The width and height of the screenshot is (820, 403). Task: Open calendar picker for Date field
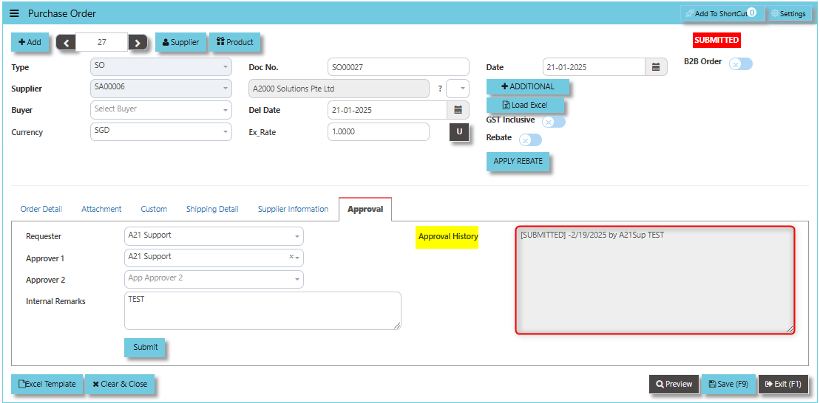pos(657,67)
